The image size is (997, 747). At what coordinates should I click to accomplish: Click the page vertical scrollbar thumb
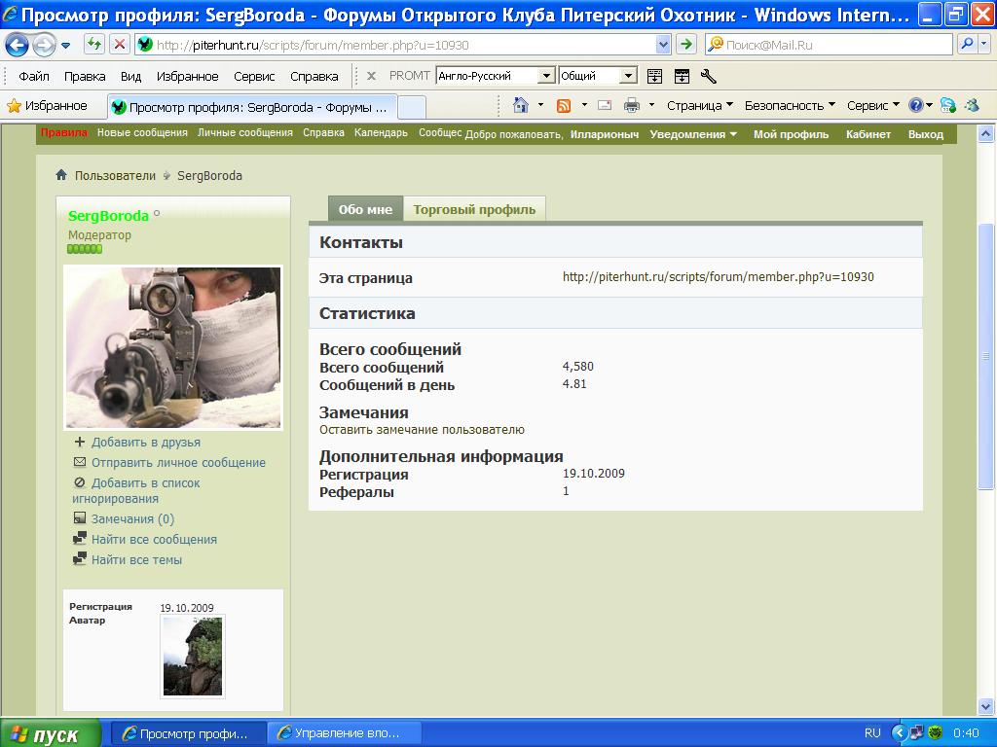click(x=987, y=355)
